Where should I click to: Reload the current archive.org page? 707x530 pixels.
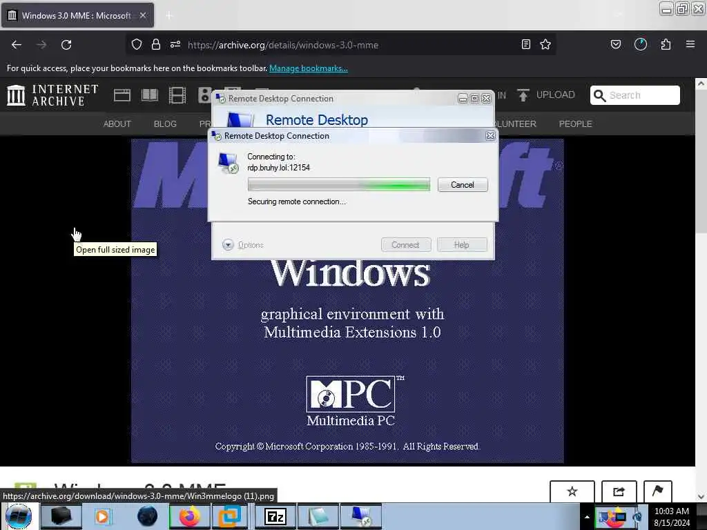pyautogui.click(x=66, y=45)
